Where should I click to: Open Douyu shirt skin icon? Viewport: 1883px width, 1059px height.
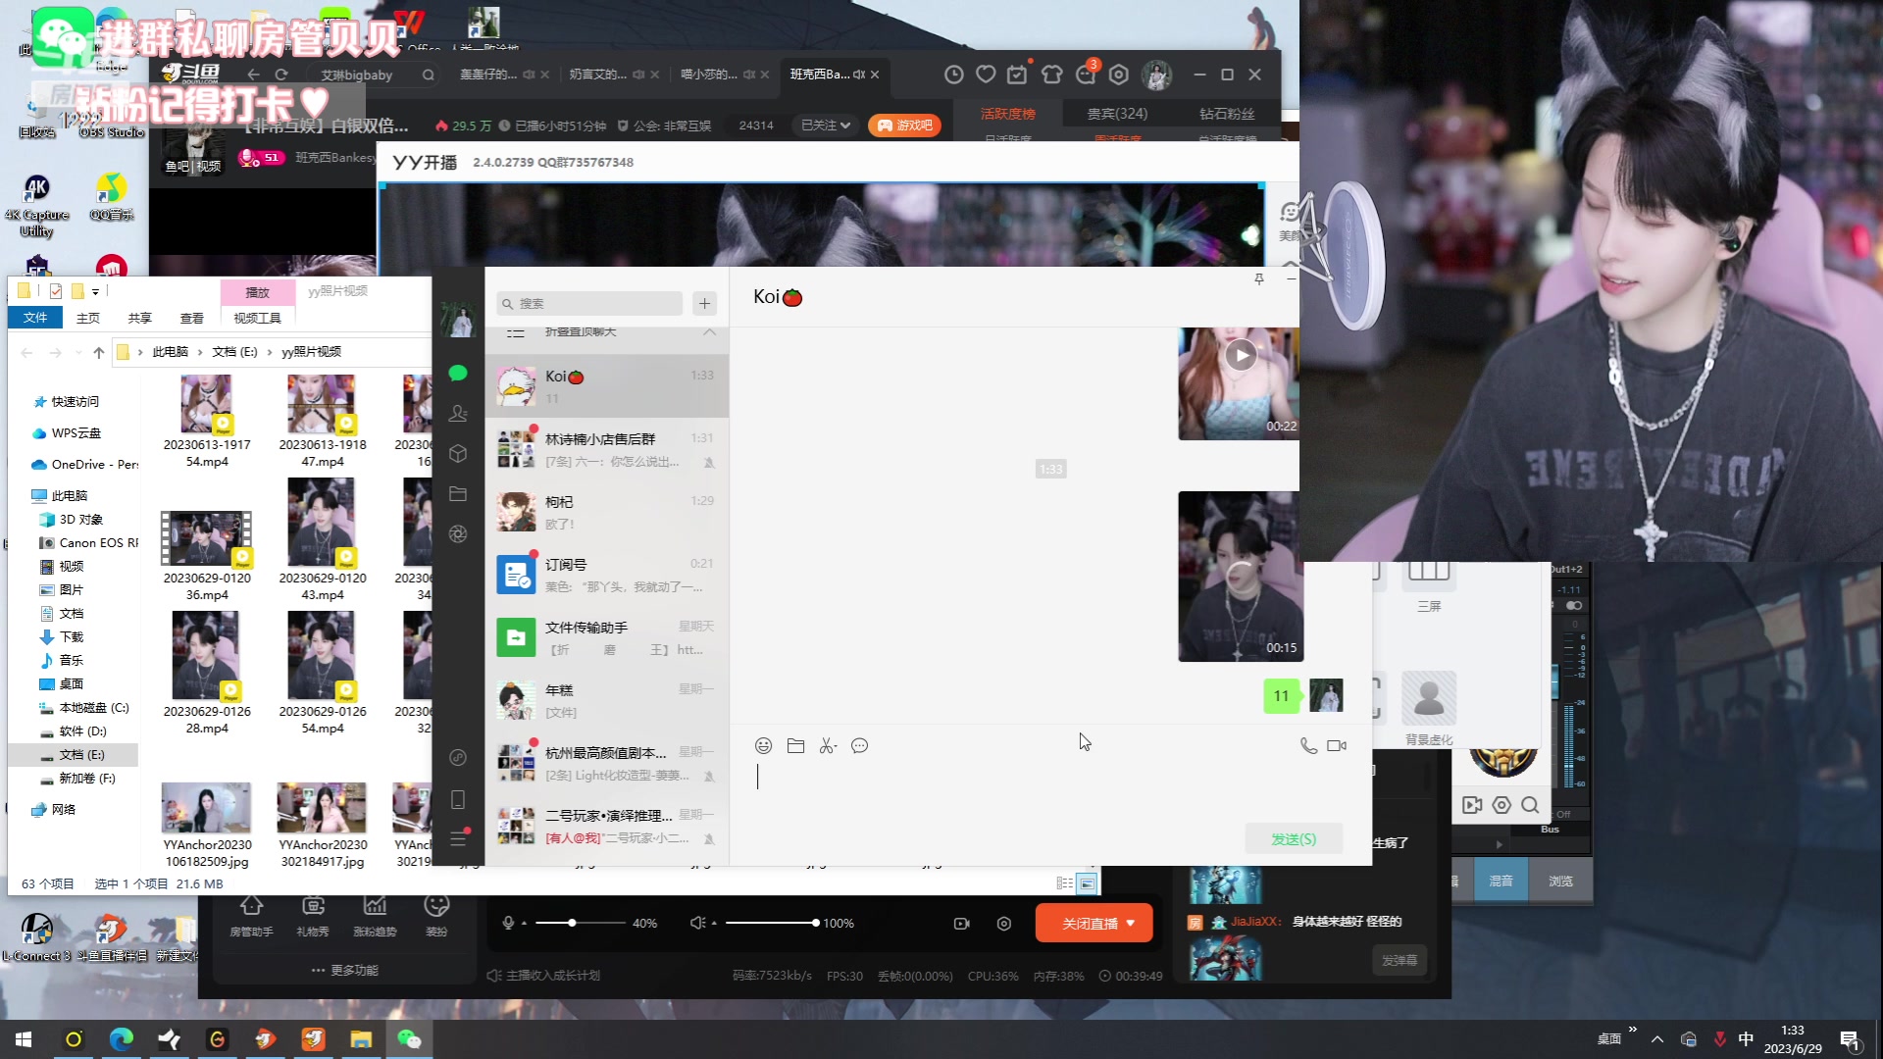pyautogui.click(x=1052, y=75)
